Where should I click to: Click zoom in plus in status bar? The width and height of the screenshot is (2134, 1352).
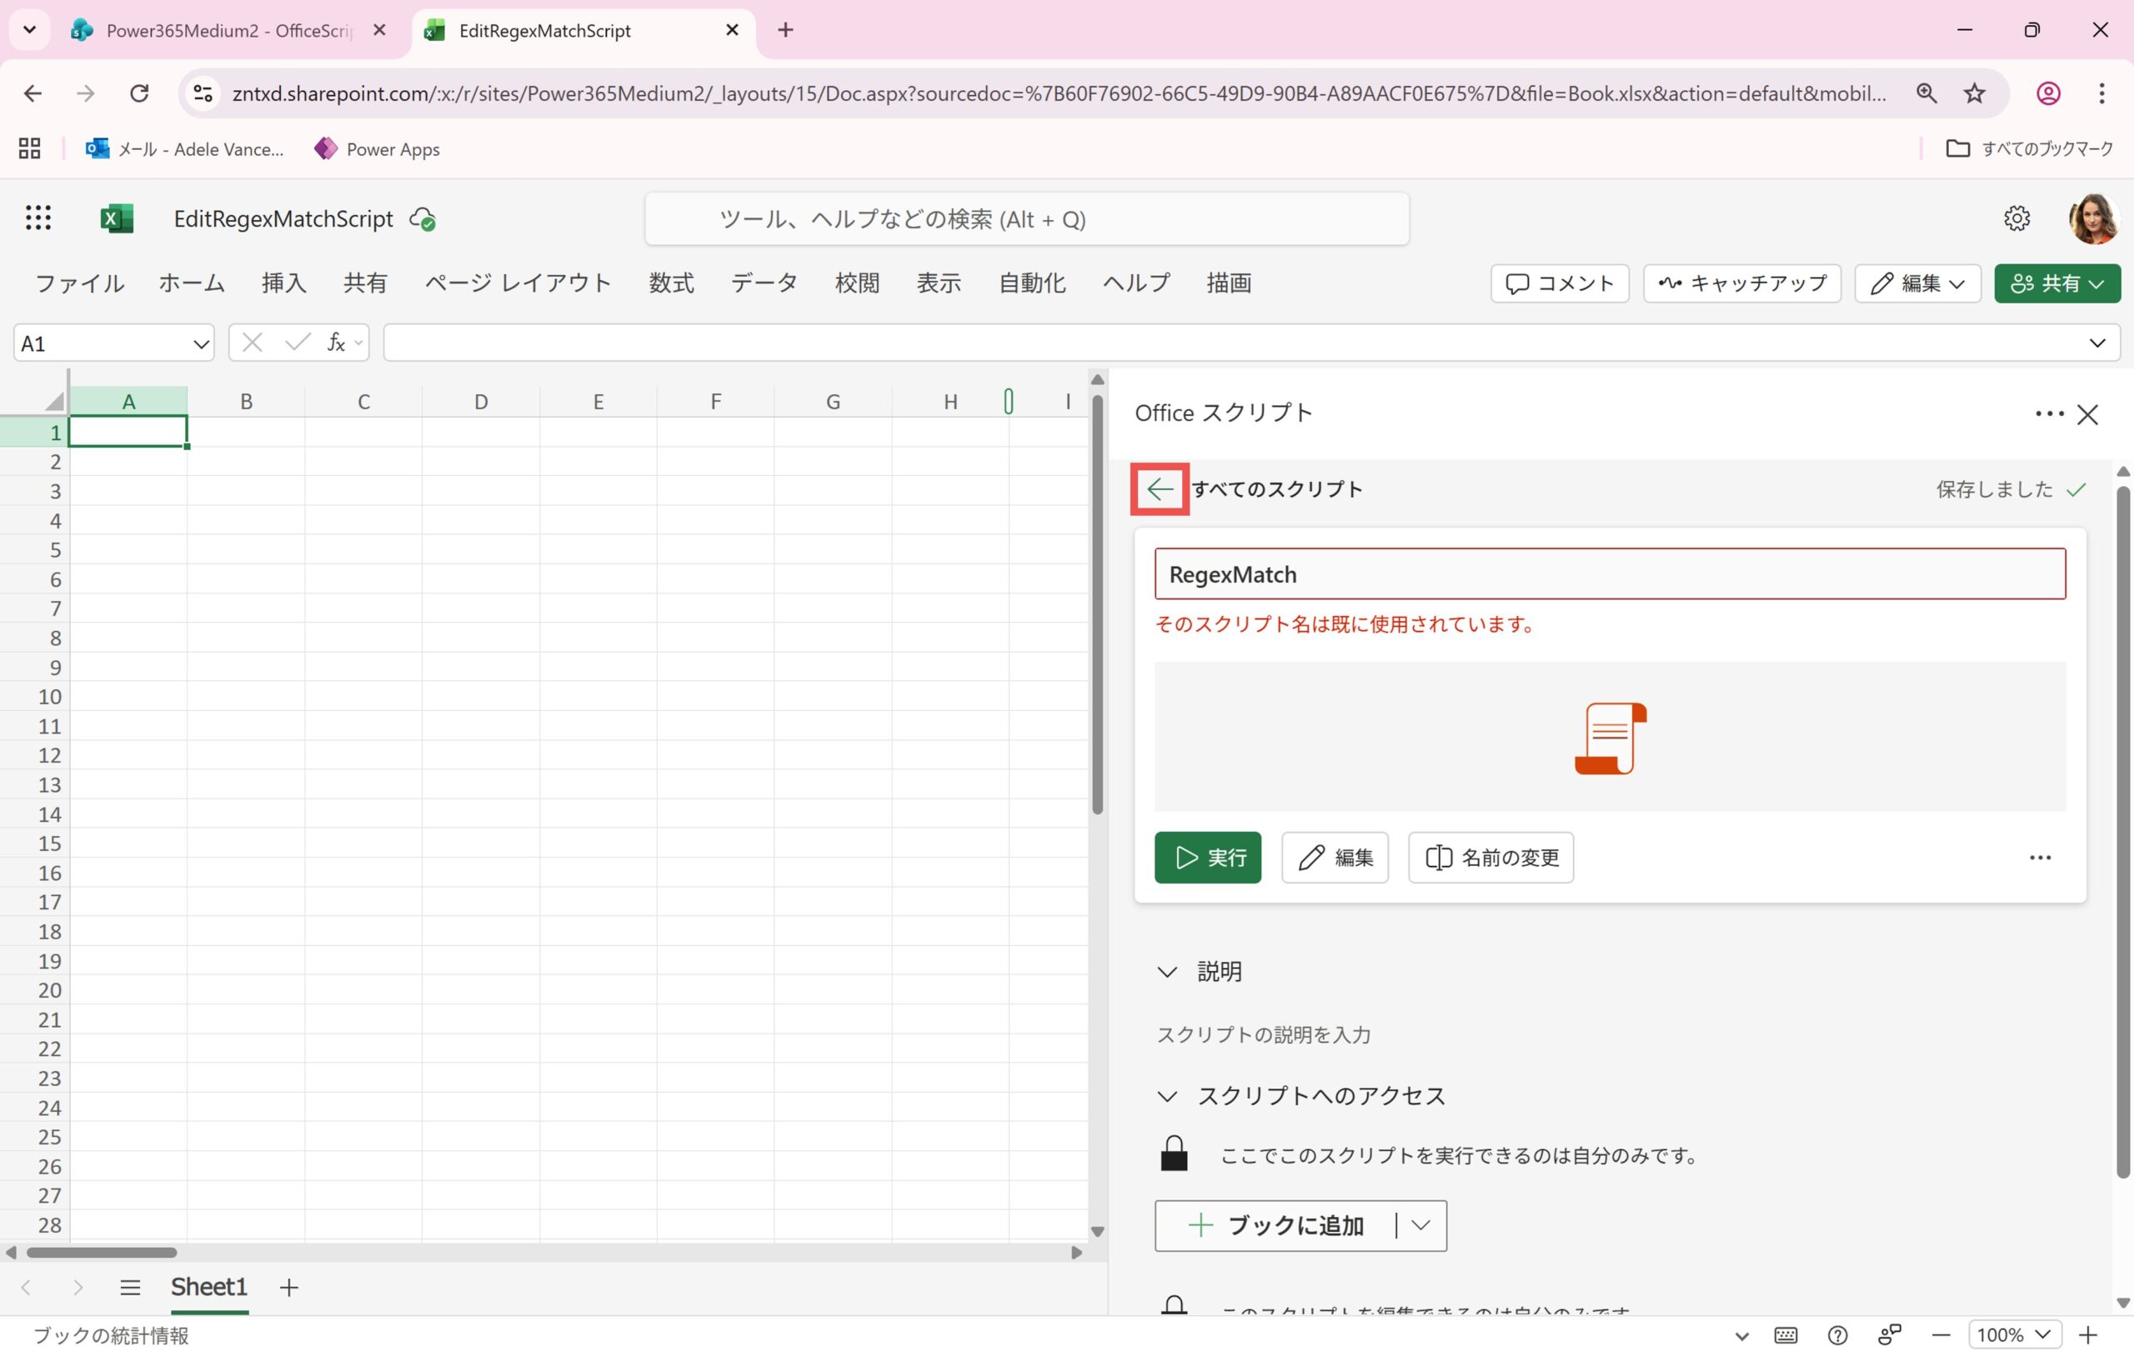2088,1335
